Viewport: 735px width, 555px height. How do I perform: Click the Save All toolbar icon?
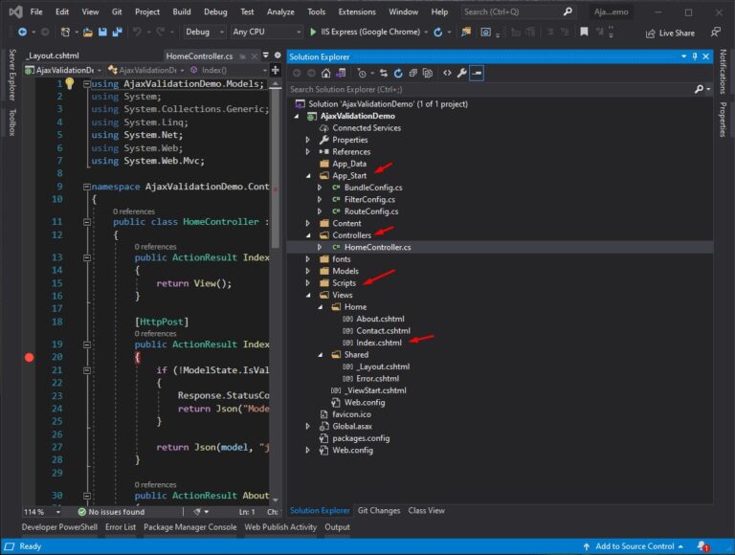(115, 32)
